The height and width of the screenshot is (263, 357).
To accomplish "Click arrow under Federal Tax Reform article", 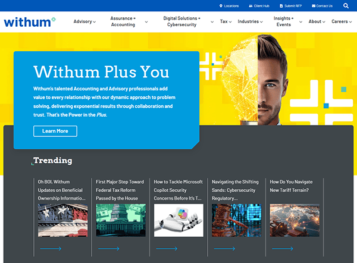I will tap(109, 249).
